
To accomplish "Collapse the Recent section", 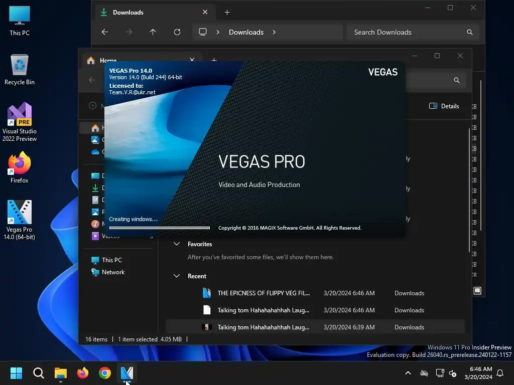I will click(x=177, y=276).
